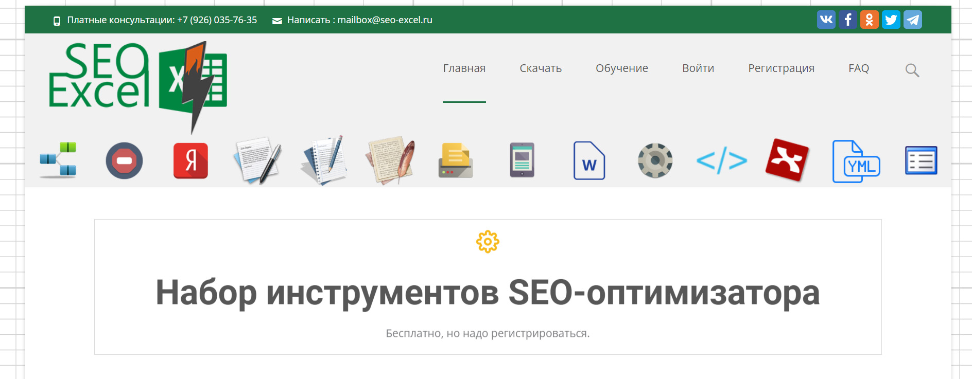Open the Регистрация menu item
The height and width of the screenshot is (379, 972).
pyautogui.click(x=781, y=68)
